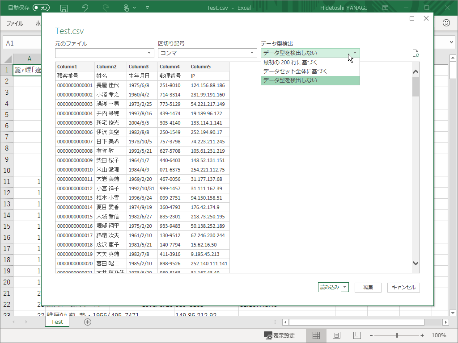
Task: Select Page Layout view in the status bar
Action: click(x=336, y=335)
